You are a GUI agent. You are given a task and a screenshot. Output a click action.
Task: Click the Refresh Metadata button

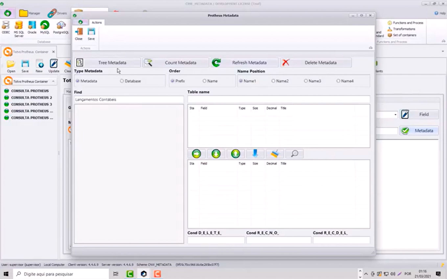245,63
